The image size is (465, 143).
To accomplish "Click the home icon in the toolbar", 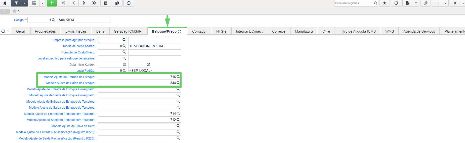I will [5, 3].
